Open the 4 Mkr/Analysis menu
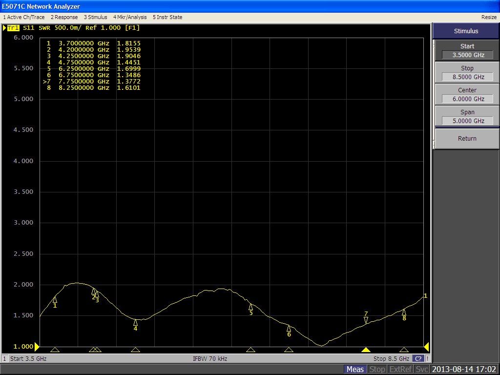Image resolution: width=500 pixels, height=375 pixels. tap(129, 17)
